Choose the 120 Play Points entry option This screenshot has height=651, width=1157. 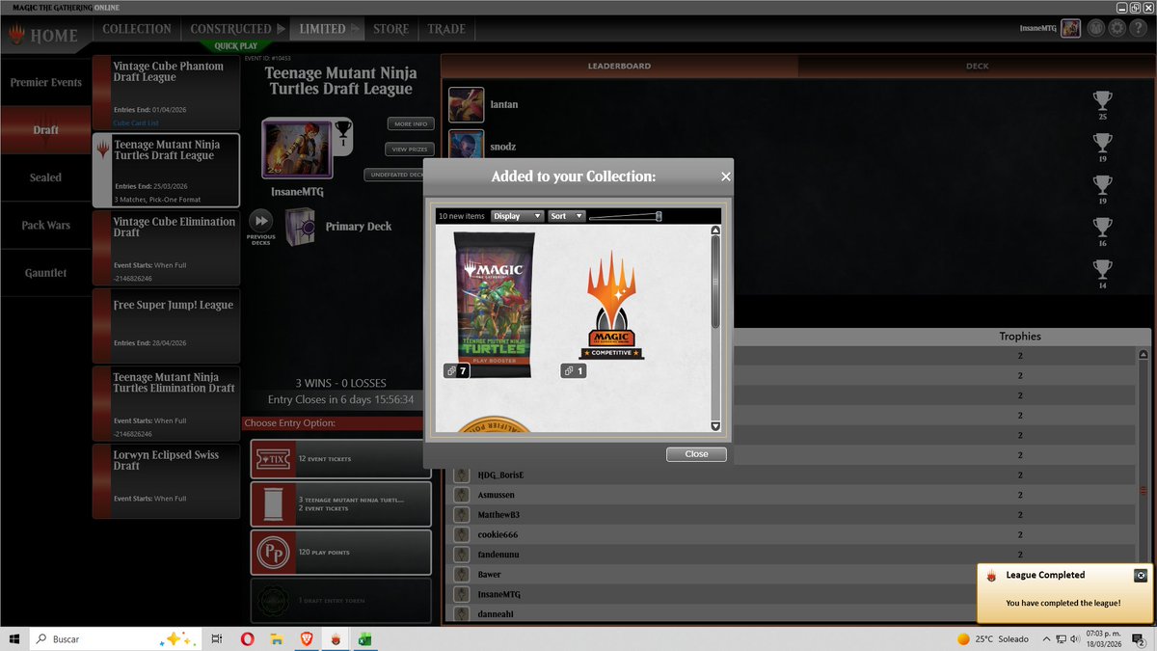[x=341, y=552]
